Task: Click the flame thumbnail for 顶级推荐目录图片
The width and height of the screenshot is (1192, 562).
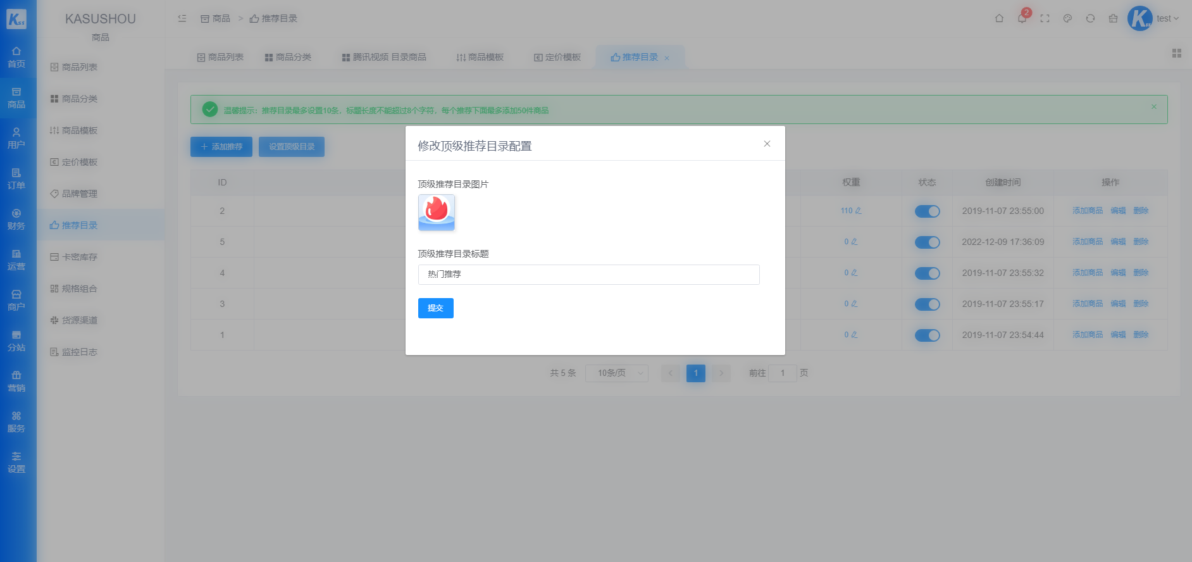Action: click(x=437, y=213)
